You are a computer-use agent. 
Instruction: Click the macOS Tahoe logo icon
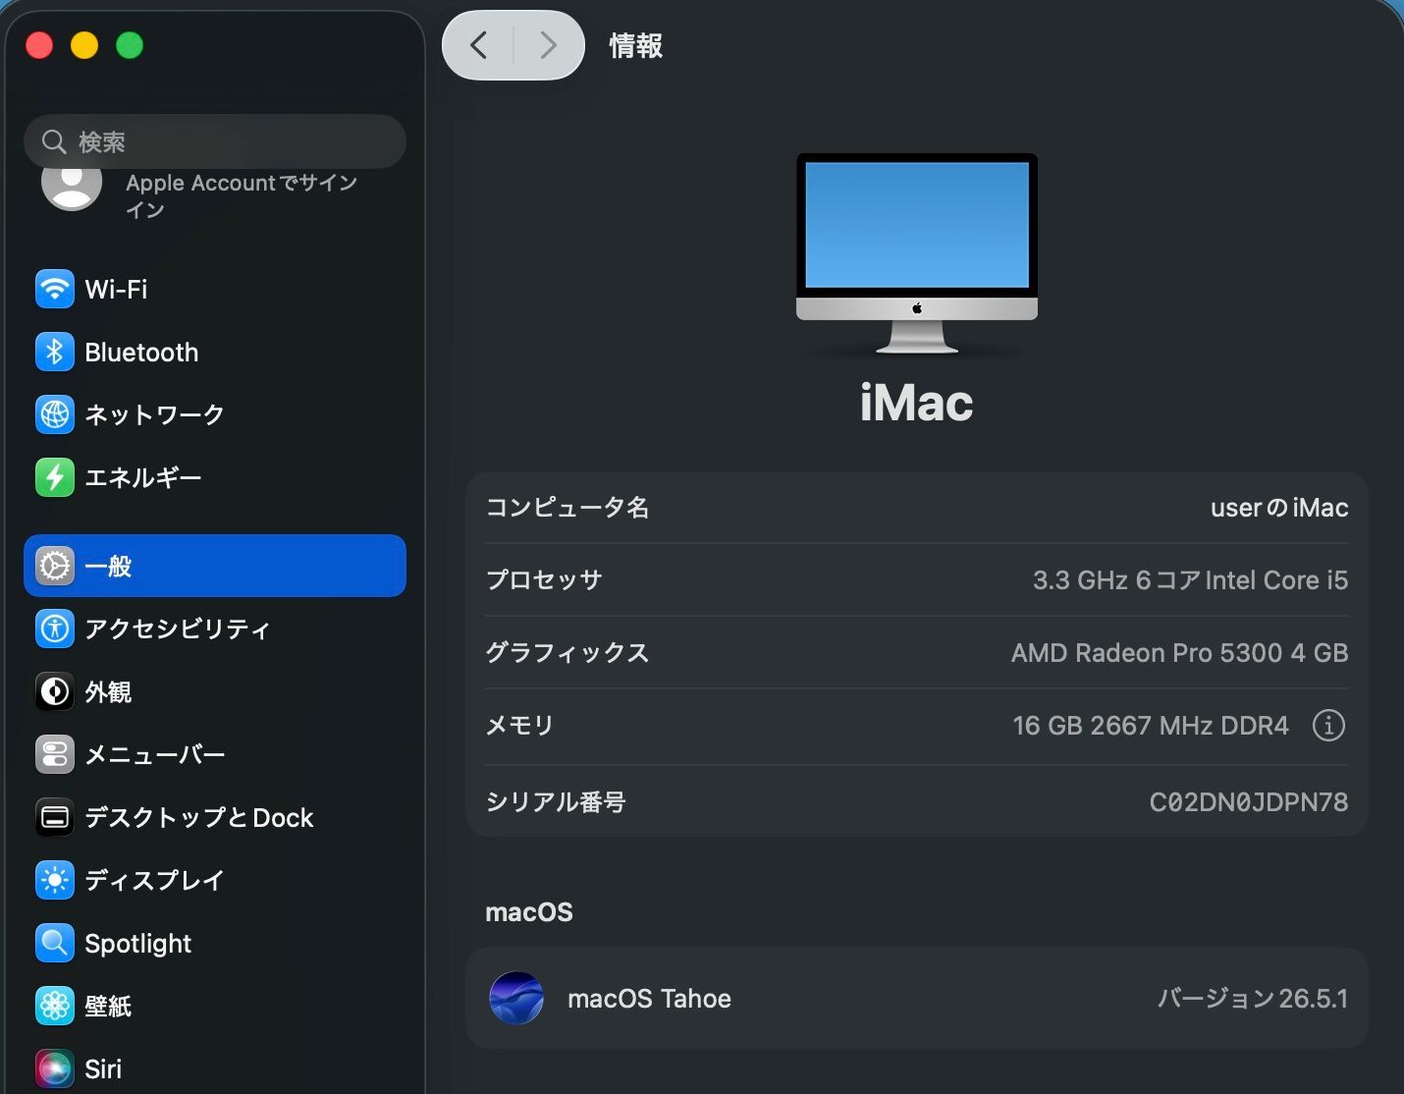(516, 998)
